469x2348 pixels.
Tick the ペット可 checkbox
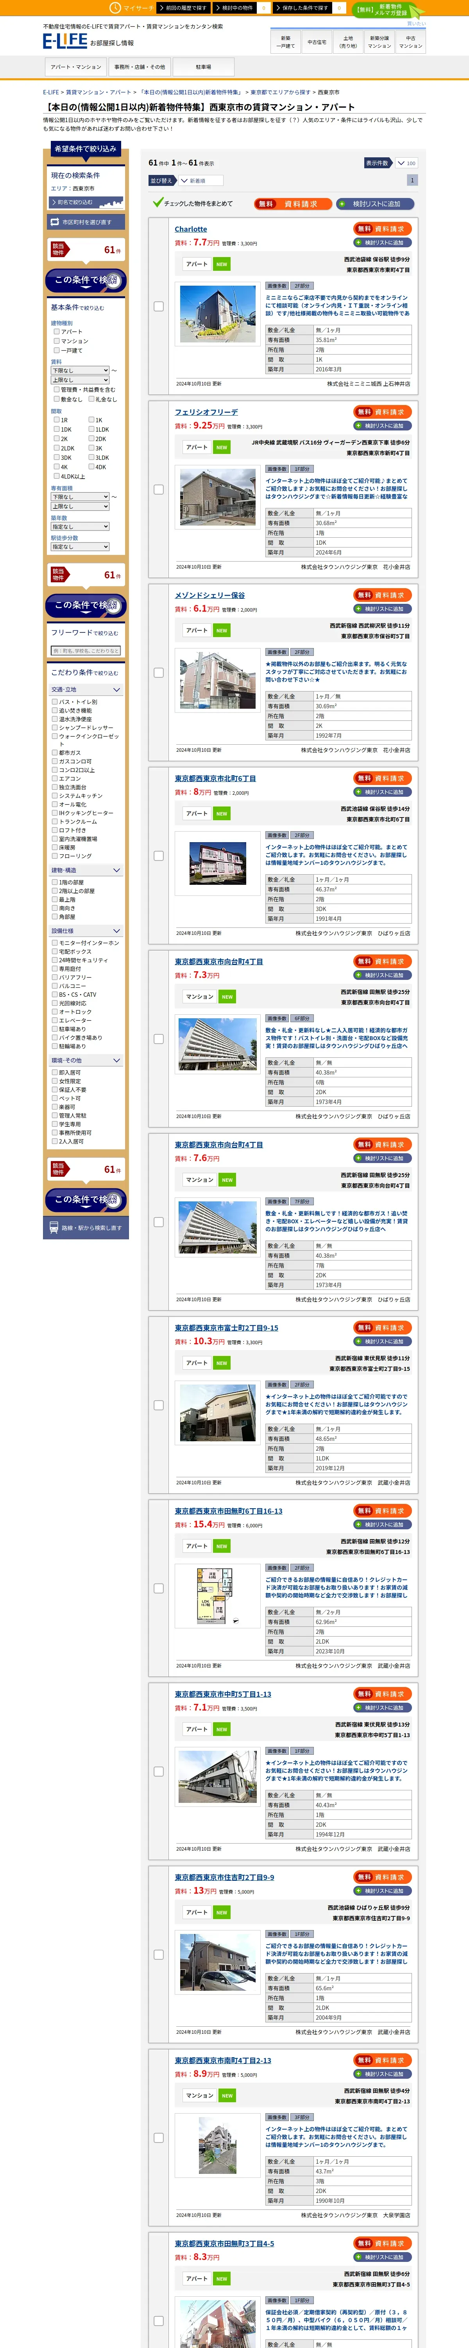(55, 1098)
